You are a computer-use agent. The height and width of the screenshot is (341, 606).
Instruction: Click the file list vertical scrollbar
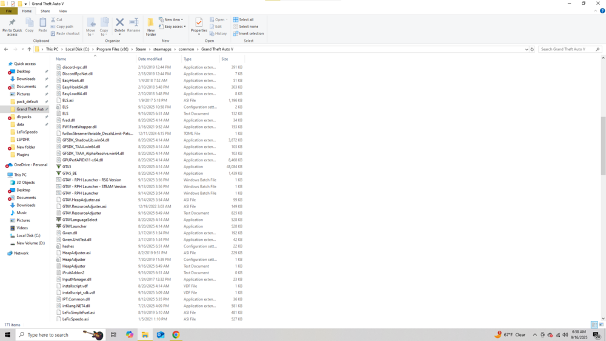pos(603,145)
